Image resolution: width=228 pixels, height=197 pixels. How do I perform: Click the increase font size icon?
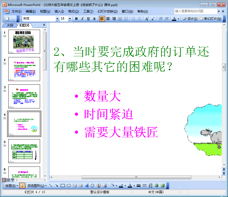click(x=147, y=19)
